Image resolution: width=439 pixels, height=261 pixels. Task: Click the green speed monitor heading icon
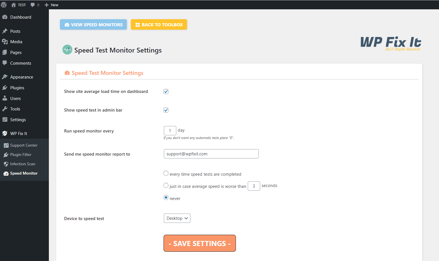pos(67,50)
